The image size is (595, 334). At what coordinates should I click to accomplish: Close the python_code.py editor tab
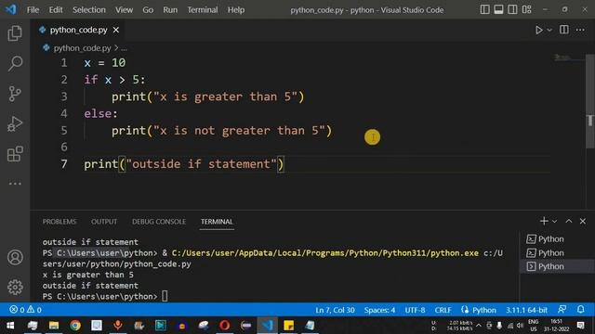click(115, 30)
